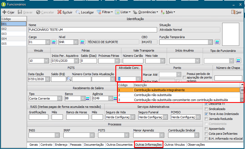Image resolution: width=245 pixels, height=149 pixels.
Task: Toggle the Sindicalizado checkbox
Action: (207, 109)
